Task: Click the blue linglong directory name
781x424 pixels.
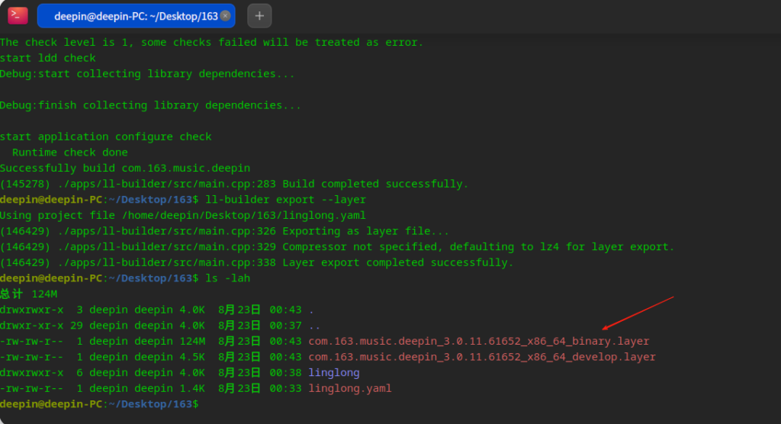Action: click(x=333, y=373)
